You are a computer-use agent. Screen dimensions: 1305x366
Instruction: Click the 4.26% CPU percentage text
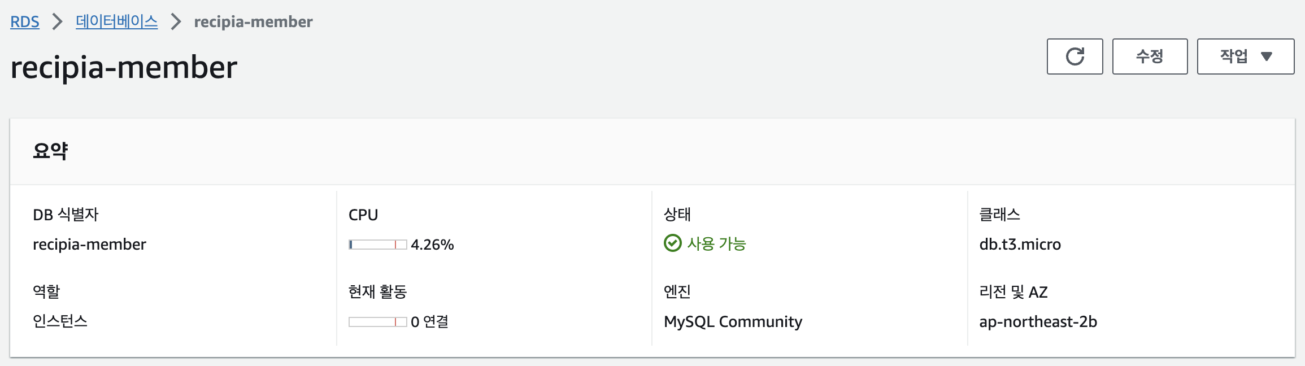[x=433, y=244]
